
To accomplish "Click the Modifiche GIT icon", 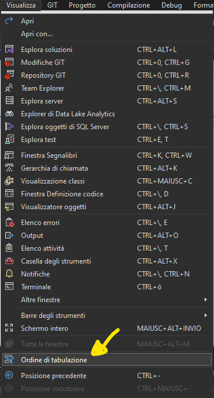I will 9,63.
